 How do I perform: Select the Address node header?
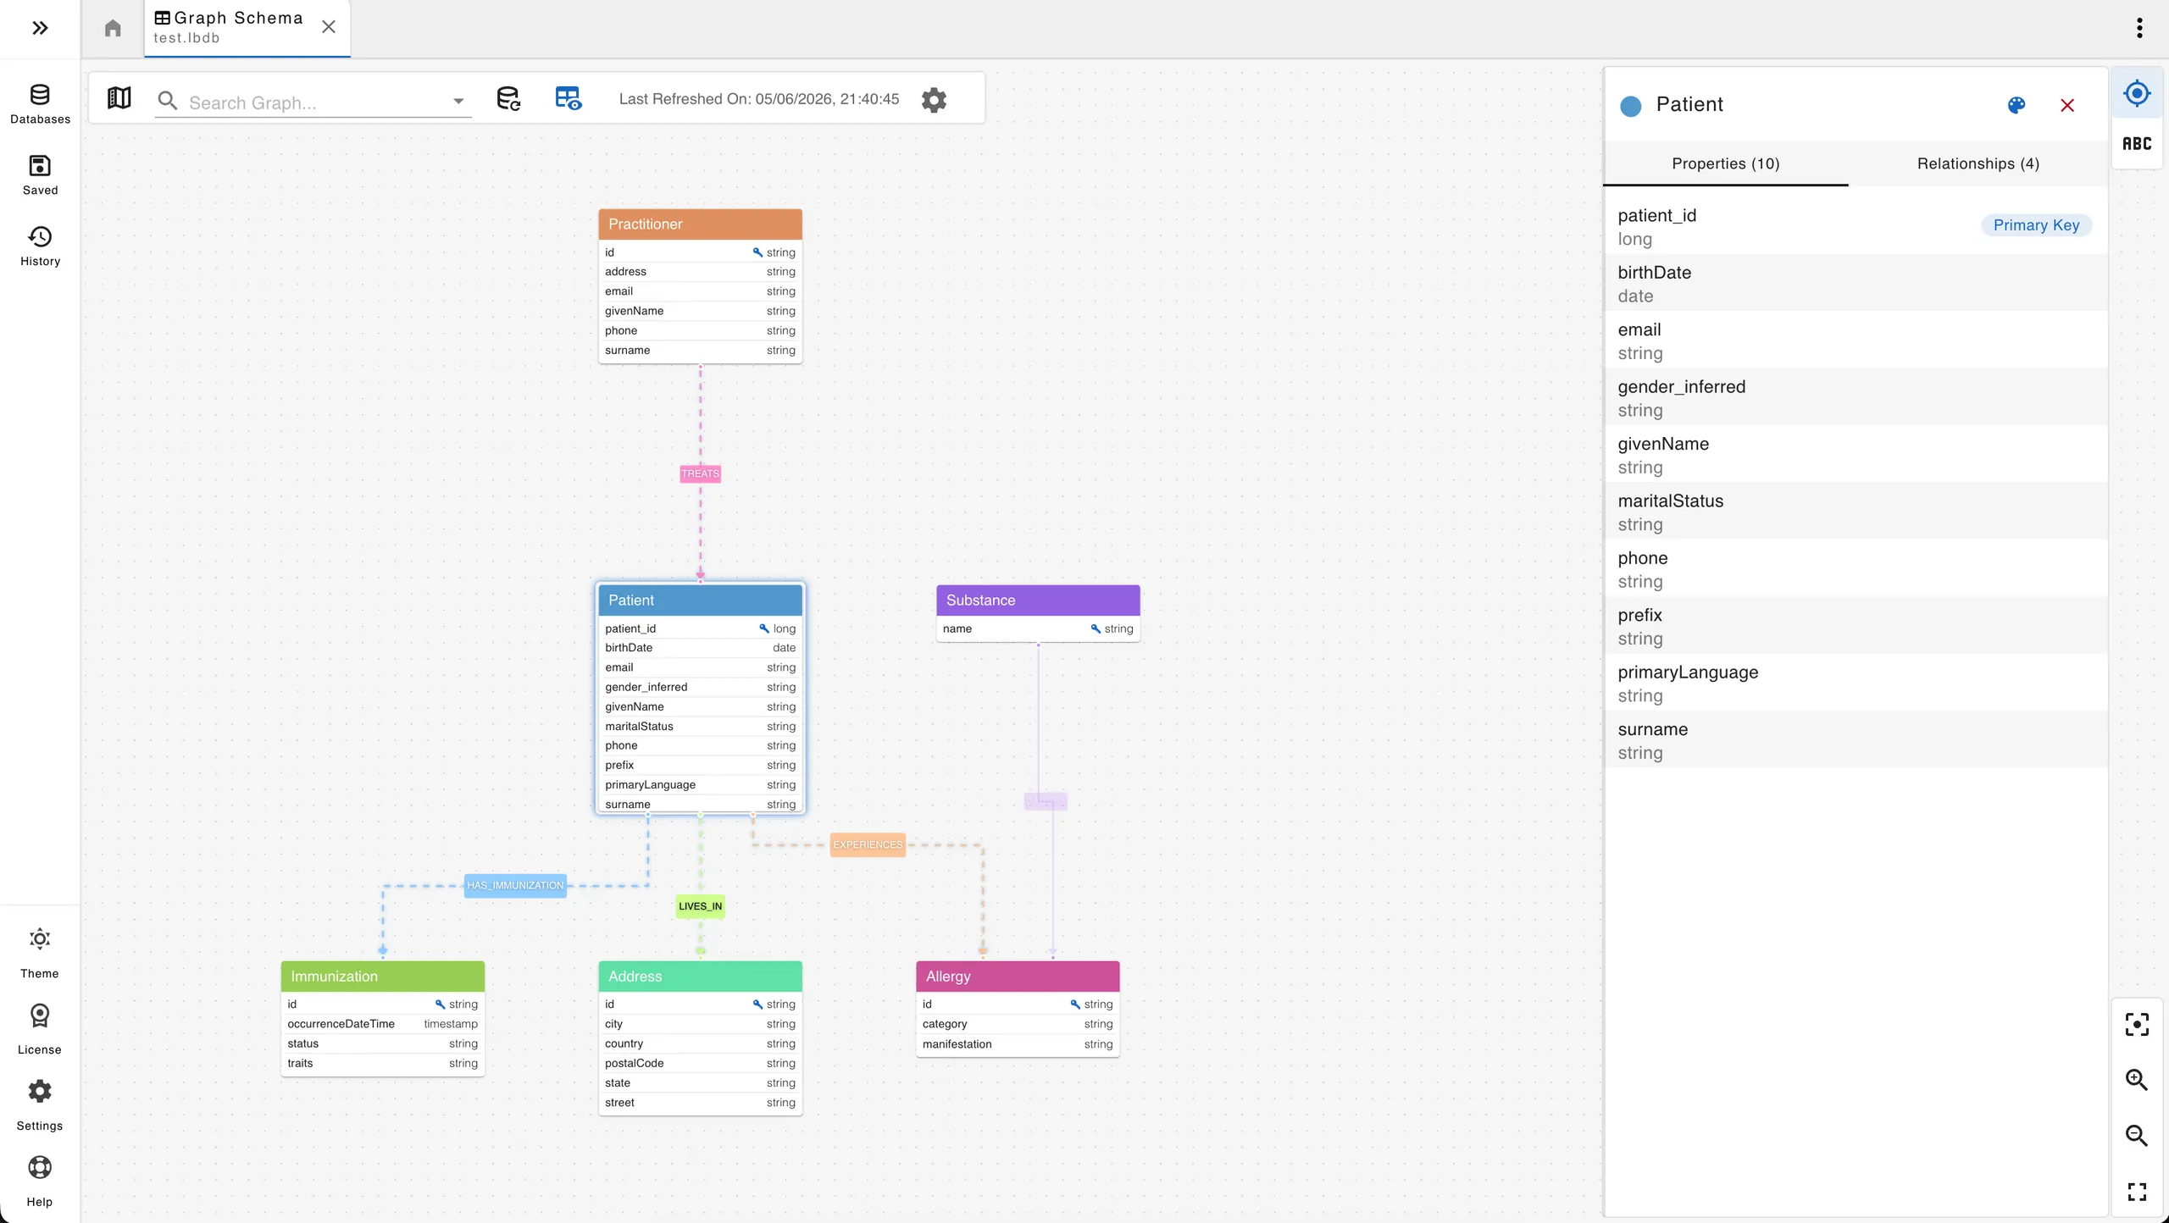[x=700, y=977]
